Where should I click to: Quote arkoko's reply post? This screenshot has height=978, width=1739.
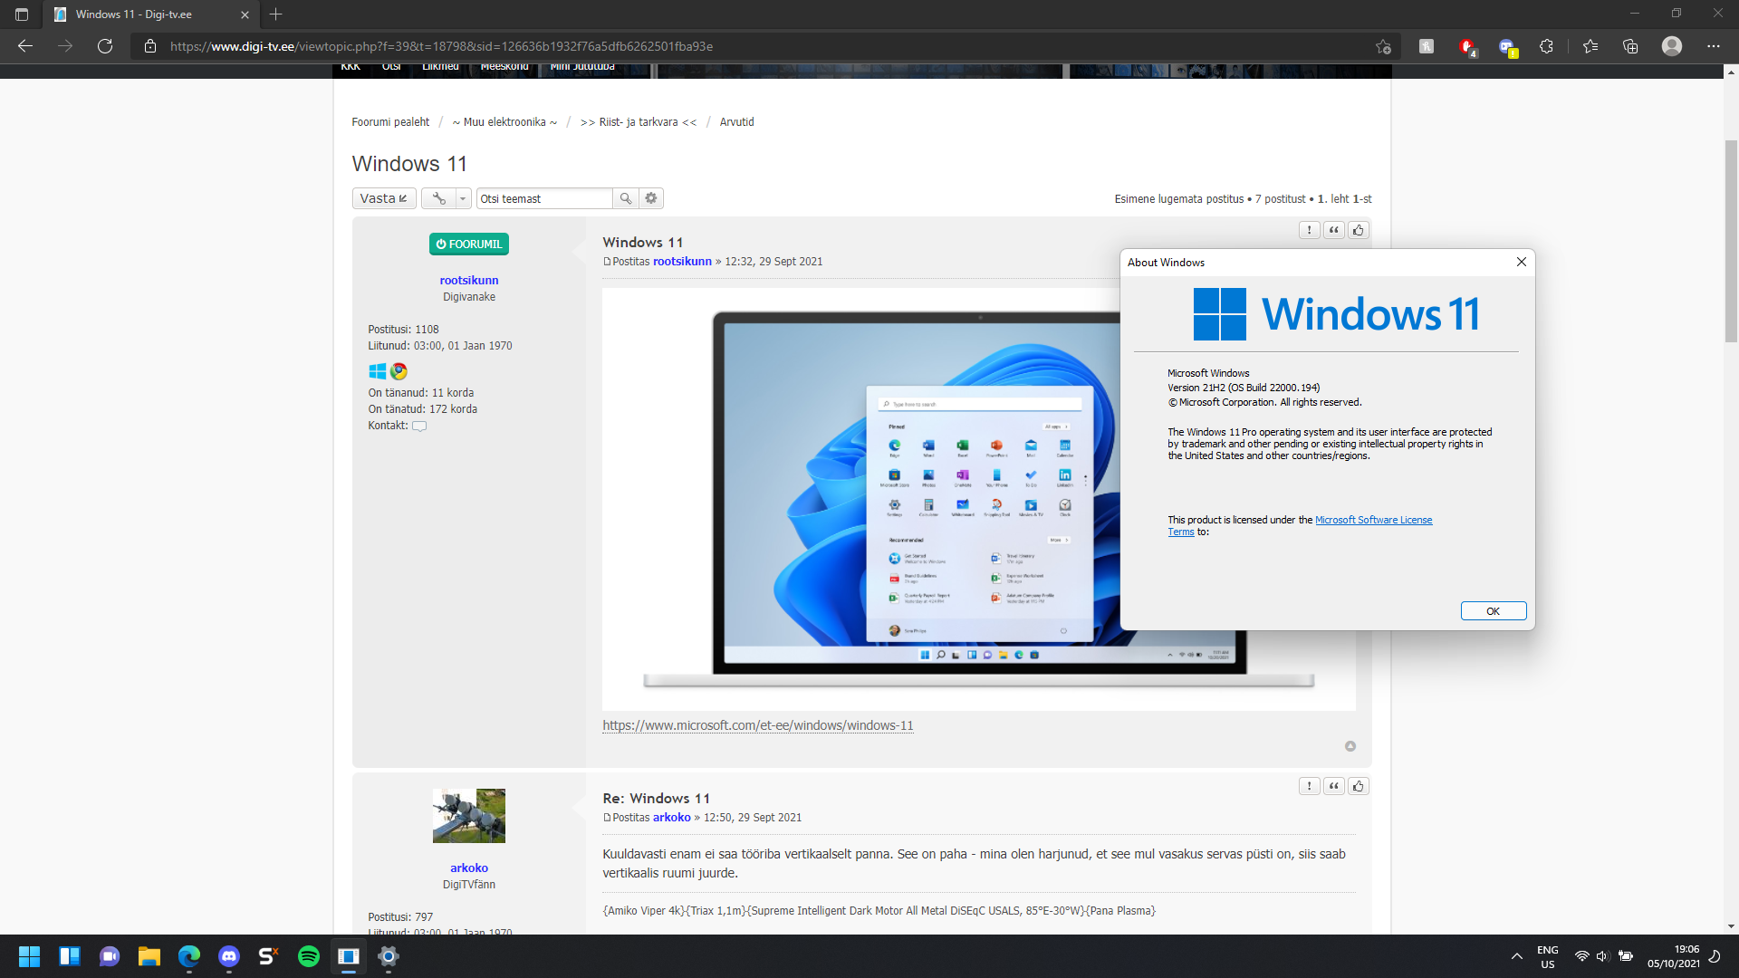point(1333,786)
